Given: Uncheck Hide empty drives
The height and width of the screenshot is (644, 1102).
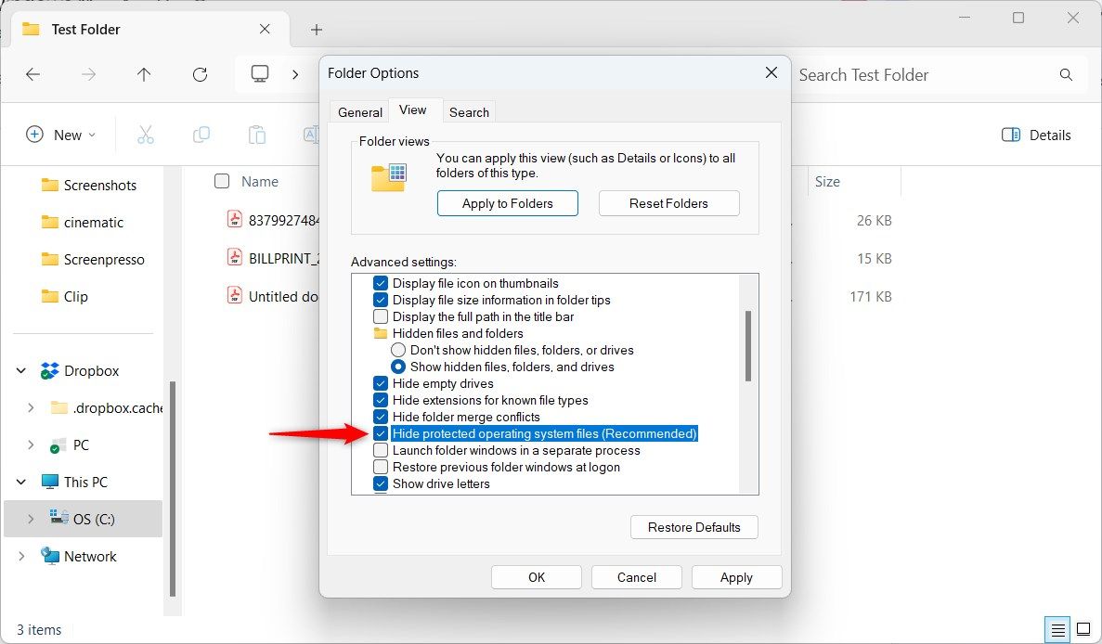Looking at the screenshot, I should point(381,383).
